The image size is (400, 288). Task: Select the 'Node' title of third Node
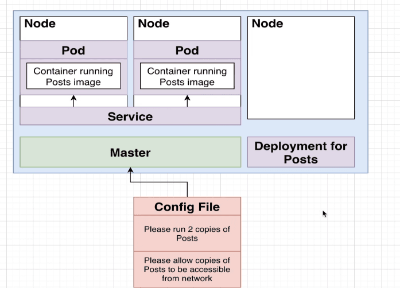tap(267, 24)
